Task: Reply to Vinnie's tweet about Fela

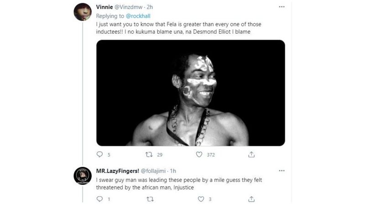Action: 99,155
